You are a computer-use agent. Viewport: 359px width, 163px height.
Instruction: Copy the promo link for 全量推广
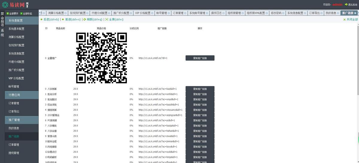[x=200, y=58]
